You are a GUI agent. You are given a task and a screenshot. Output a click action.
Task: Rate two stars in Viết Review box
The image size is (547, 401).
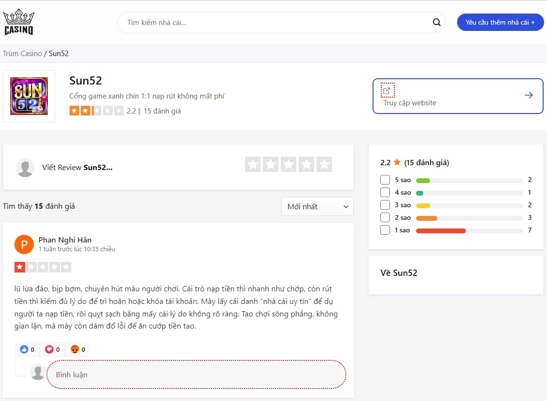click(271, 164)
